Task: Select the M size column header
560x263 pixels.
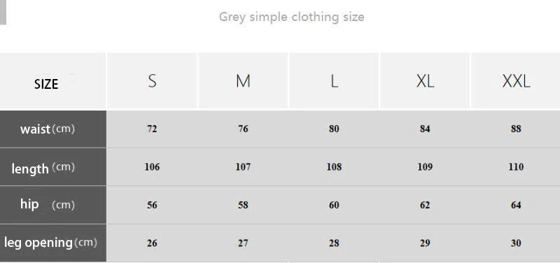Action: coord(243,80)
